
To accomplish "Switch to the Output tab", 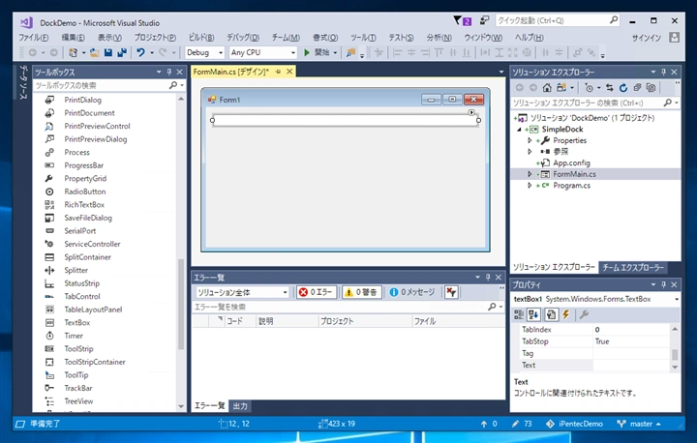I will click(x=240, y=405).
